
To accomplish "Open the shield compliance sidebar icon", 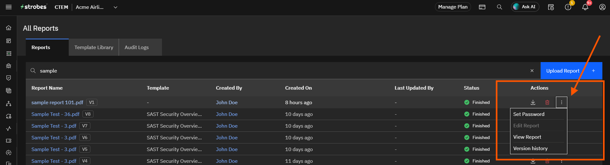I will click(x=9, y=78).
